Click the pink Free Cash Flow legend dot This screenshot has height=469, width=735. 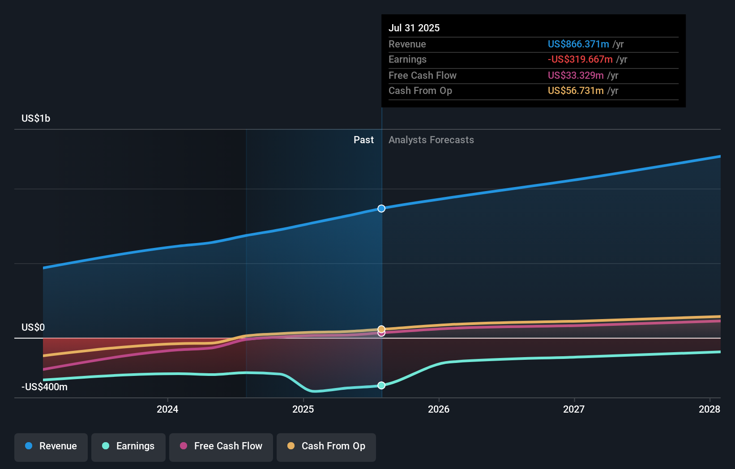pyautogui.click(x=184, y=446)
